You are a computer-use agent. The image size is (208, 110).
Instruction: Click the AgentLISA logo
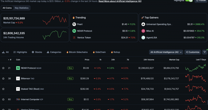point(143,38)
